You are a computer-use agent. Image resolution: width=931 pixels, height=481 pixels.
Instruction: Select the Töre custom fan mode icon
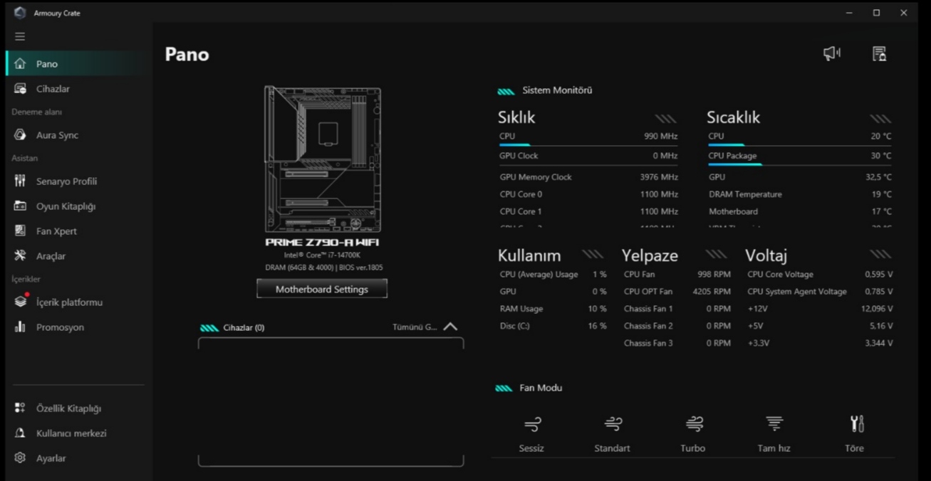[x=857, y=424]
